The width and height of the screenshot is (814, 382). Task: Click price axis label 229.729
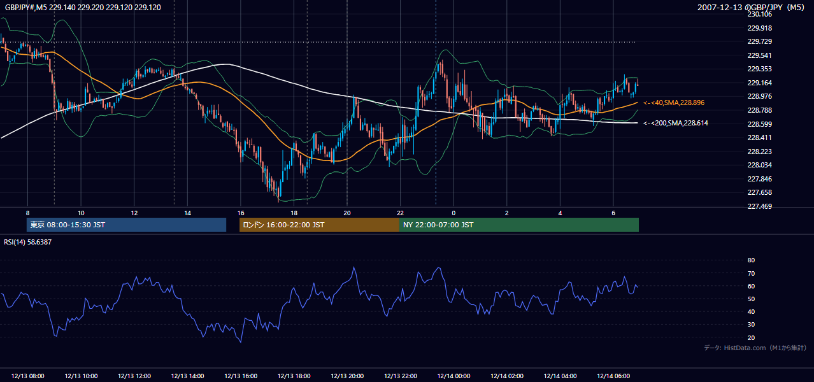(759, 41)
